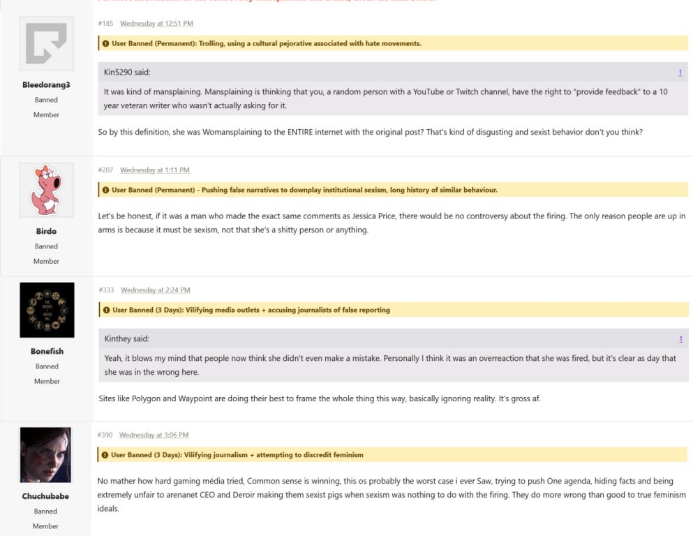Open Birdo's pink dinosaur avatar
This screenshot has height=536, width=693.
pos(46,191)
